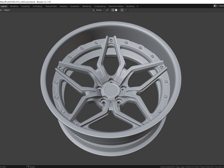This screenshot has width=224, height=168.
Task: Select the Scripting workspace tab
Action: [x=130, y=7]
